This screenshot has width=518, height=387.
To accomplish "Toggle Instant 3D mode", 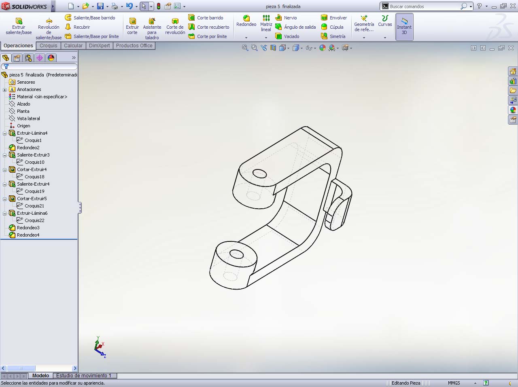I will point(404,27).
